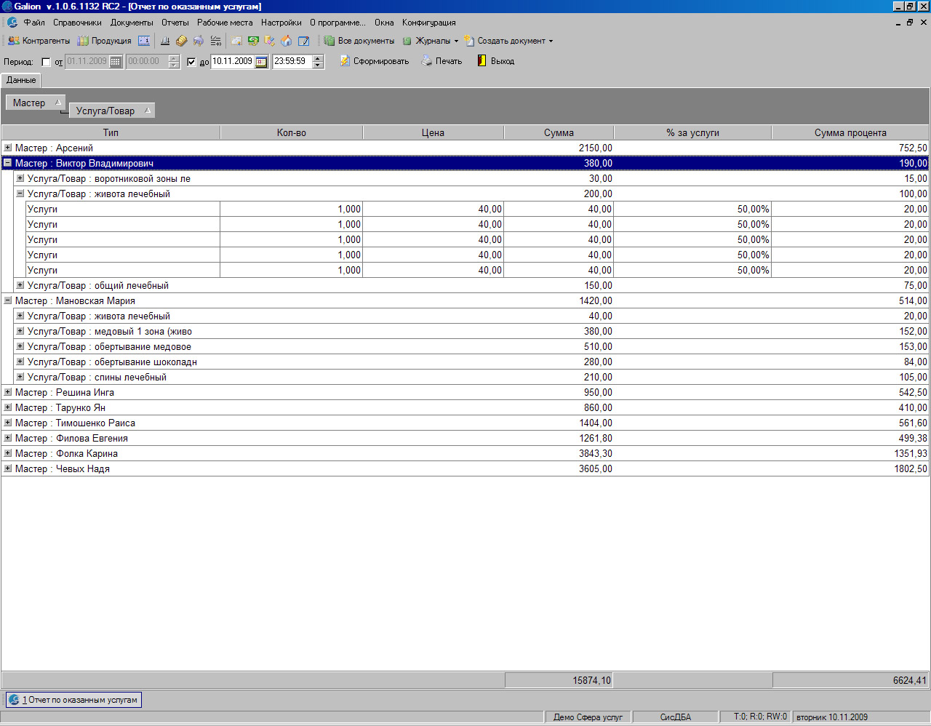931x726 pixels.
Task: Expand живота лечебный group with sum 40,00
Action: click(20, 316)
